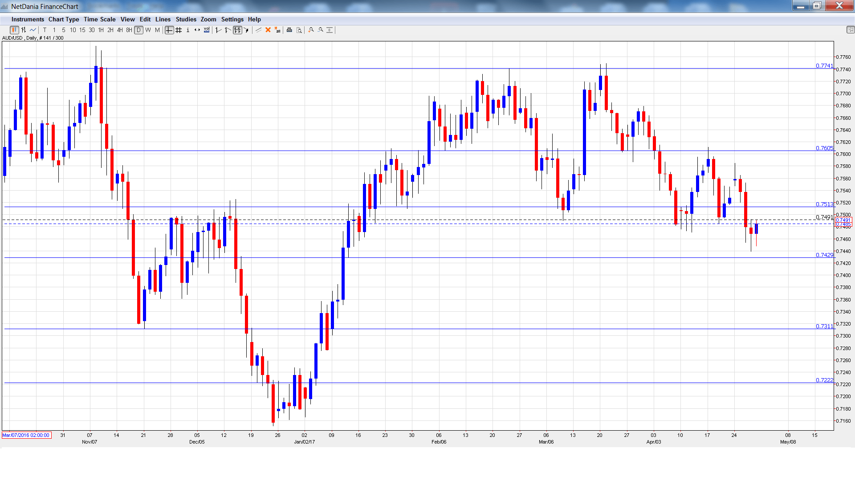The height and width of the screenshot is (481, 855).
Task: Click the red X delete line icon
Action: pos(268,30)
